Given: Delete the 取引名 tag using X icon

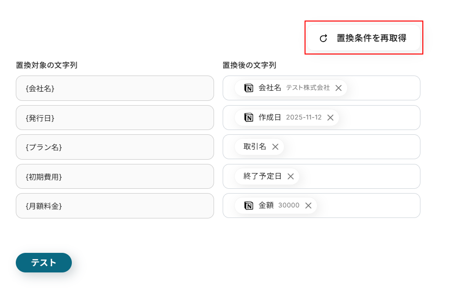Looking at the screenshot, I should click(x=275, y=147).
